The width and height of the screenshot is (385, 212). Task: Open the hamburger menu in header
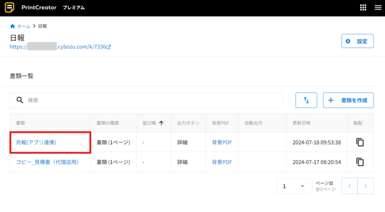point(377,8)
